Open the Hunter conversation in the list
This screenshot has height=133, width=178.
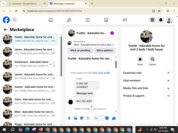click(30, 89)
